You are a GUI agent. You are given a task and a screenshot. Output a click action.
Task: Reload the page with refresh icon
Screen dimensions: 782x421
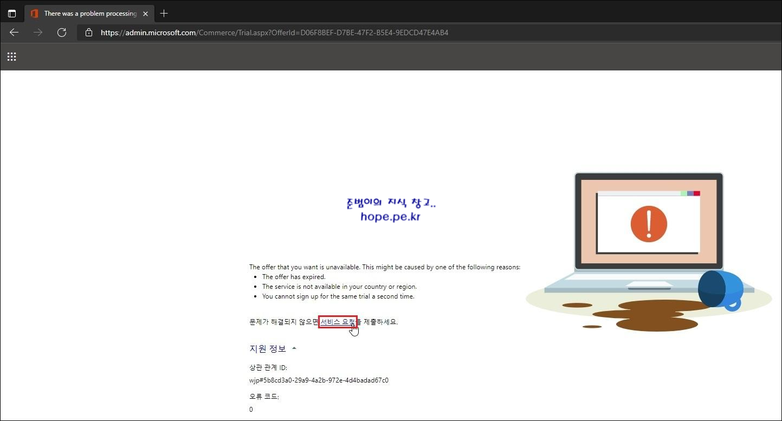tap(62, 33)
